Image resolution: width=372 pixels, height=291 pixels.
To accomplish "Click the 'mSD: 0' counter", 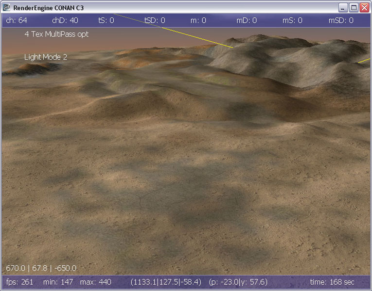I will click(x=341, y=20).
